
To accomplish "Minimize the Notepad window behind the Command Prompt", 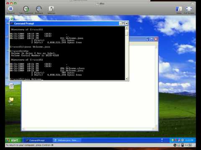I will click(x=147, y=39).
